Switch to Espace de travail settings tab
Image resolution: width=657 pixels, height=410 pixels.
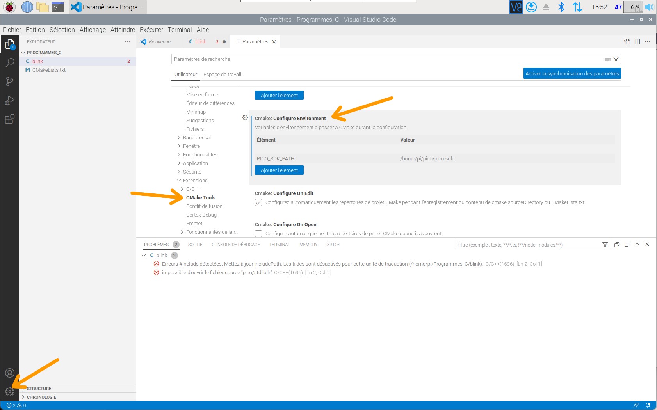pos(222,75)
